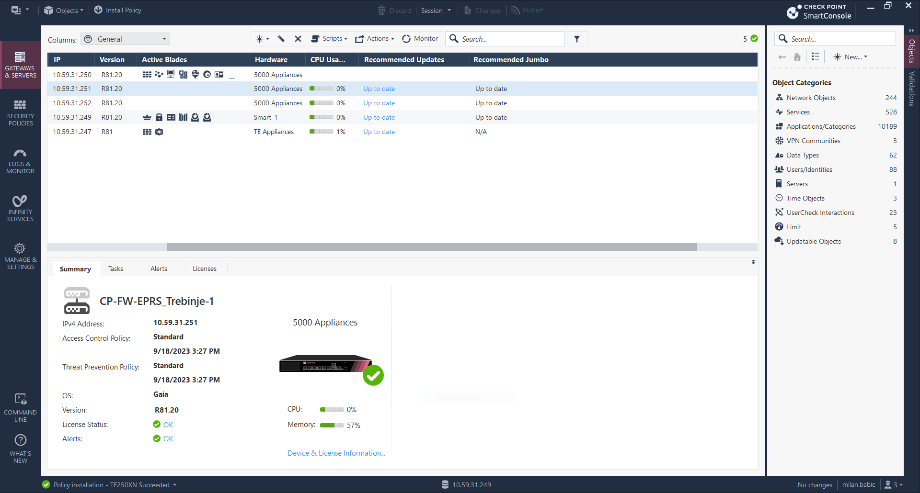Select the Objects vertical side tab
Viewport: 920px width, 493px height.
point(912,51)
